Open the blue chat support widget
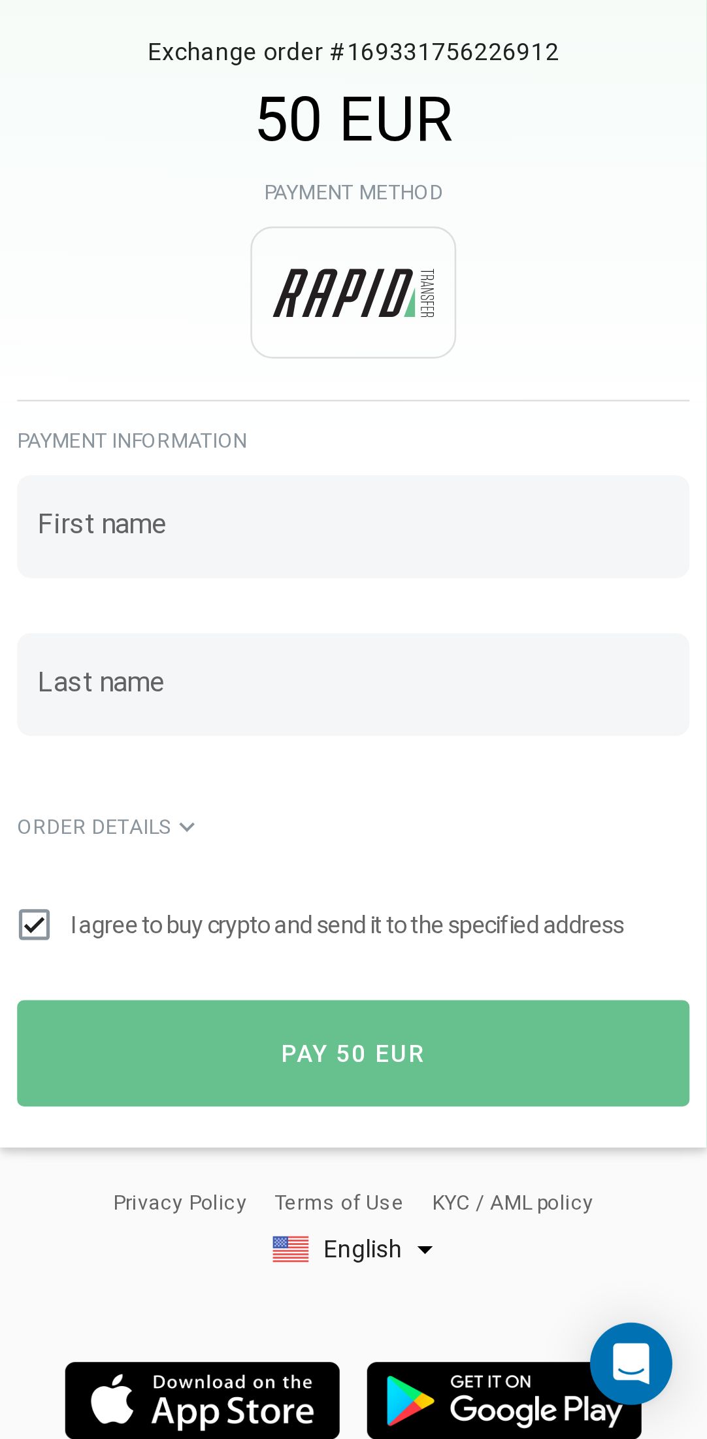The image size is (707, 1439). (631, 1363)
